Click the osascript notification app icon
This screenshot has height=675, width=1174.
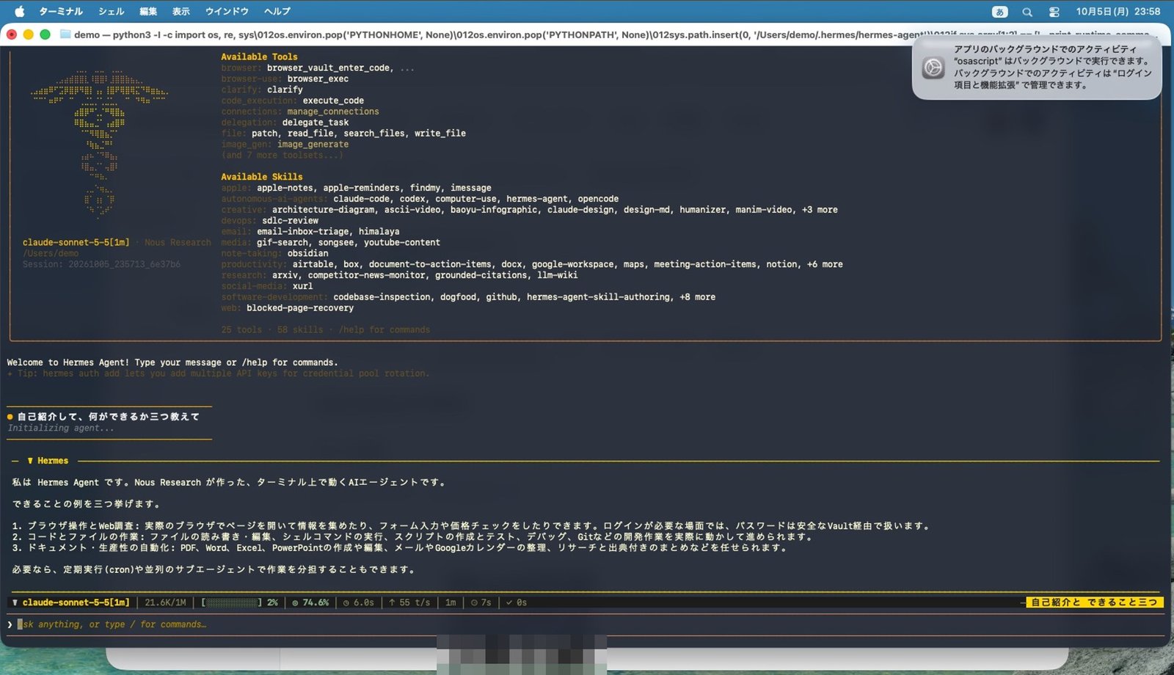(933, 67)
